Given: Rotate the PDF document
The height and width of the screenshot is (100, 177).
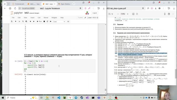Looking at the screenshot, I should tap(137, 14).
